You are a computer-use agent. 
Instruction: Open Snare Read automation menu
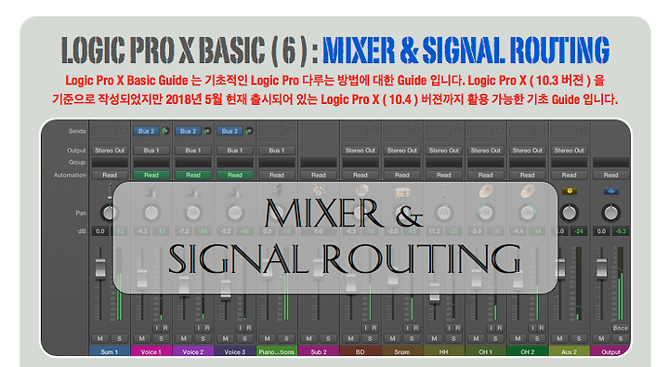pyautogui.click(x=402, y=175)
